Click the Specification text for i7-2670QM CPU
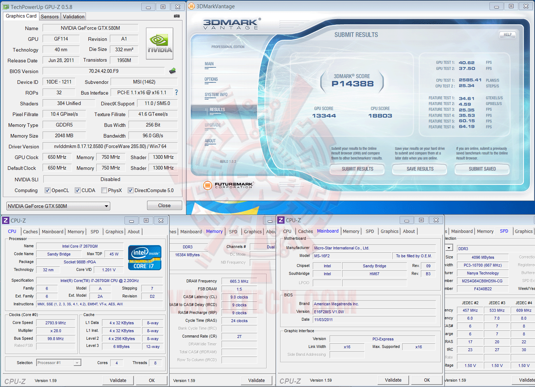Viewport: 535px width, 387px height. coord(99,281)
